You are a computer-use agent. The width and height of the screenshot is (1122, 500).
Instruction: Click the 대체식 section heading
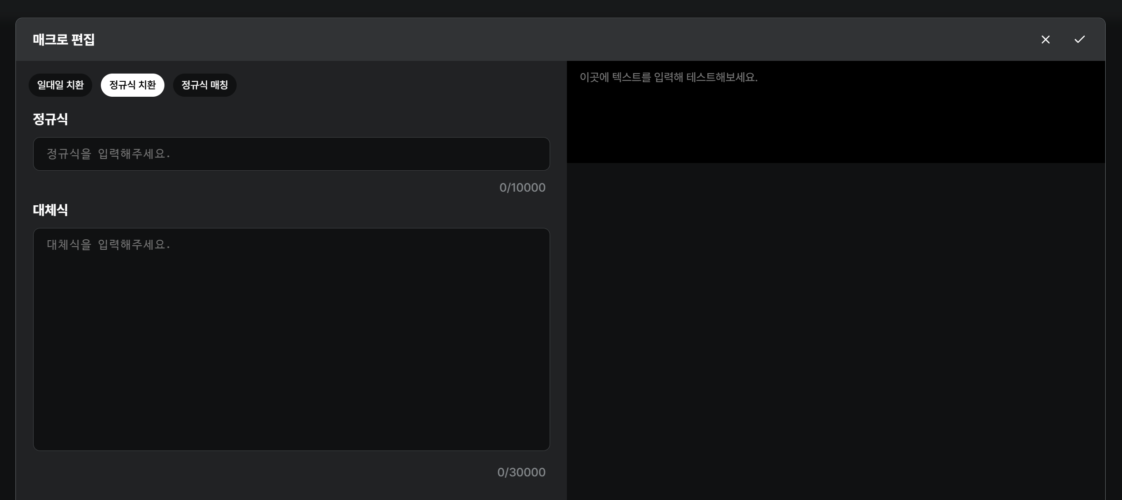(x=50, y=210)
